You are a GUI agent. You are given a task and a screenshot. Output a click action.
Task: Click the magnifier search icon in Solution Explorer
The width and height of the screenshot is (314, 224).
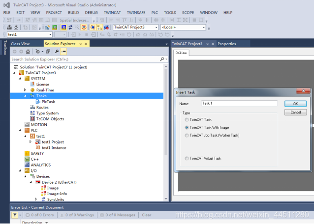(162, 59)
